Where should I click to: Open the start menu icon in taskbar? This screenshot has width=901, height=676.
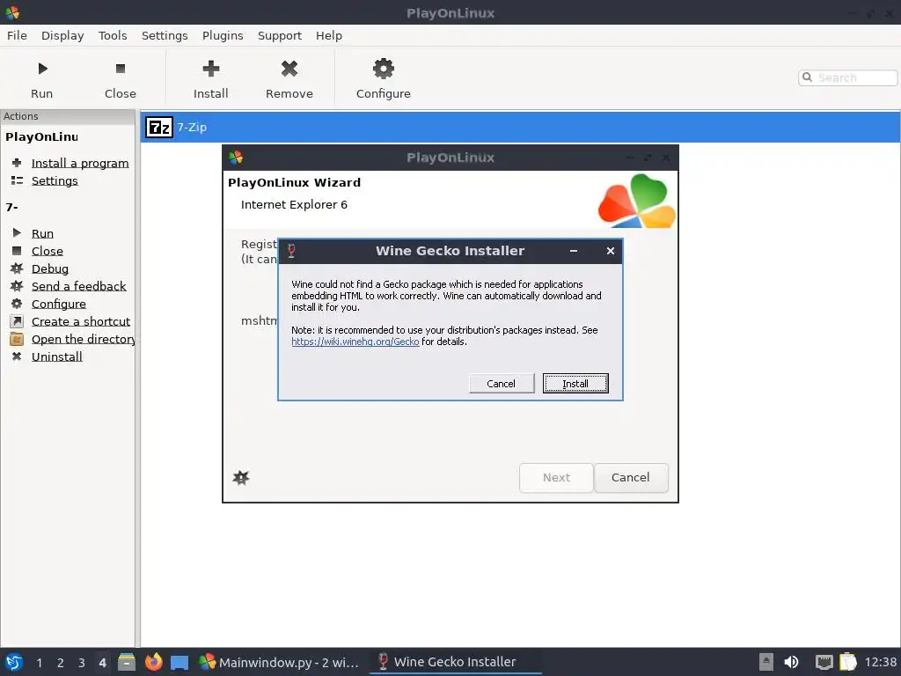pyautogui.click(x=14, y=662)
